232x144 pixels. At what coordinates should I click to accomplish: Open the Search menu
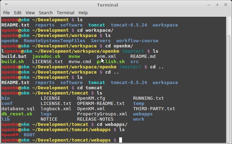click(x=46, y=13)
